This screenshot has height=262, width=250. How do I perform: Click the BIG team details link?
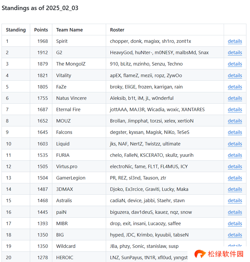coord(235,235)
